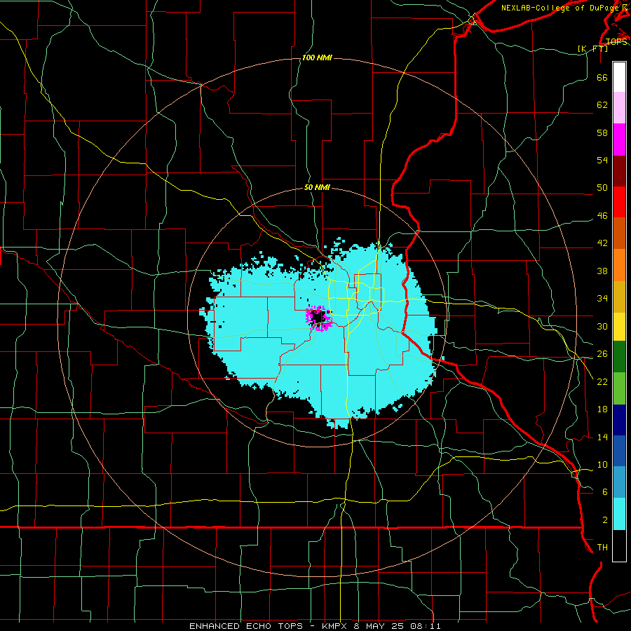Click legend value "62"
Screen dimensions: 631x631
pyautogui.click(x=602, y=104)
